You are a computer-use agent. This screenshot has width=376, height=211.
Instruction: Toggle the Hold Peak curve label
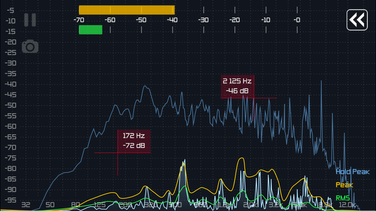click(x=353, y=172)
